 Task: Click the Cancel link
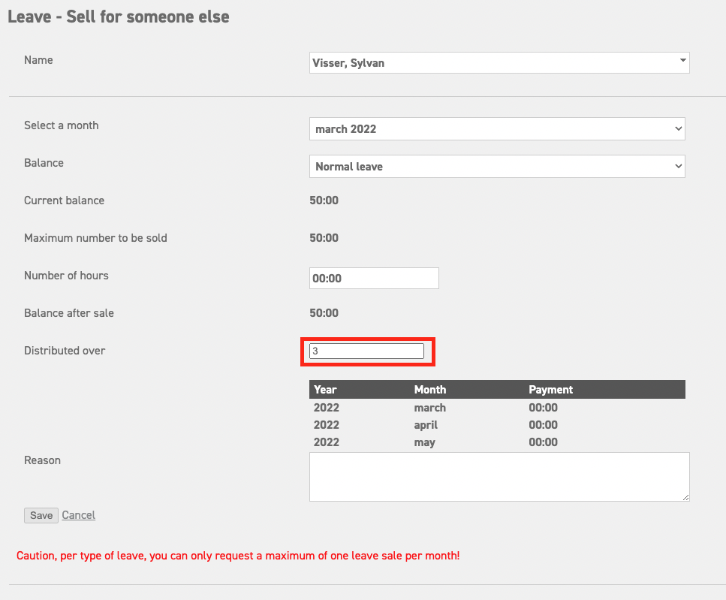coord(78,515)
